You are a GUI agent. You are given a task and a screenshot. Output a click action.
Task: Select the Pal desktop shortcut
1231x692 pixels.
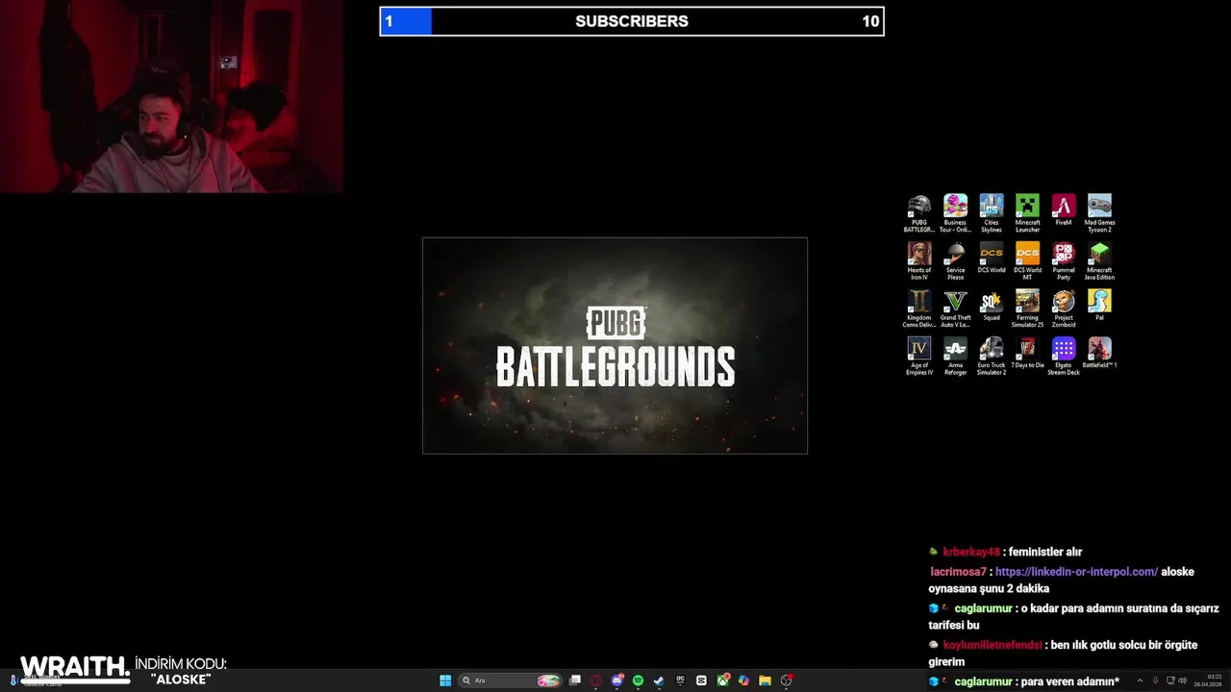1099,306
